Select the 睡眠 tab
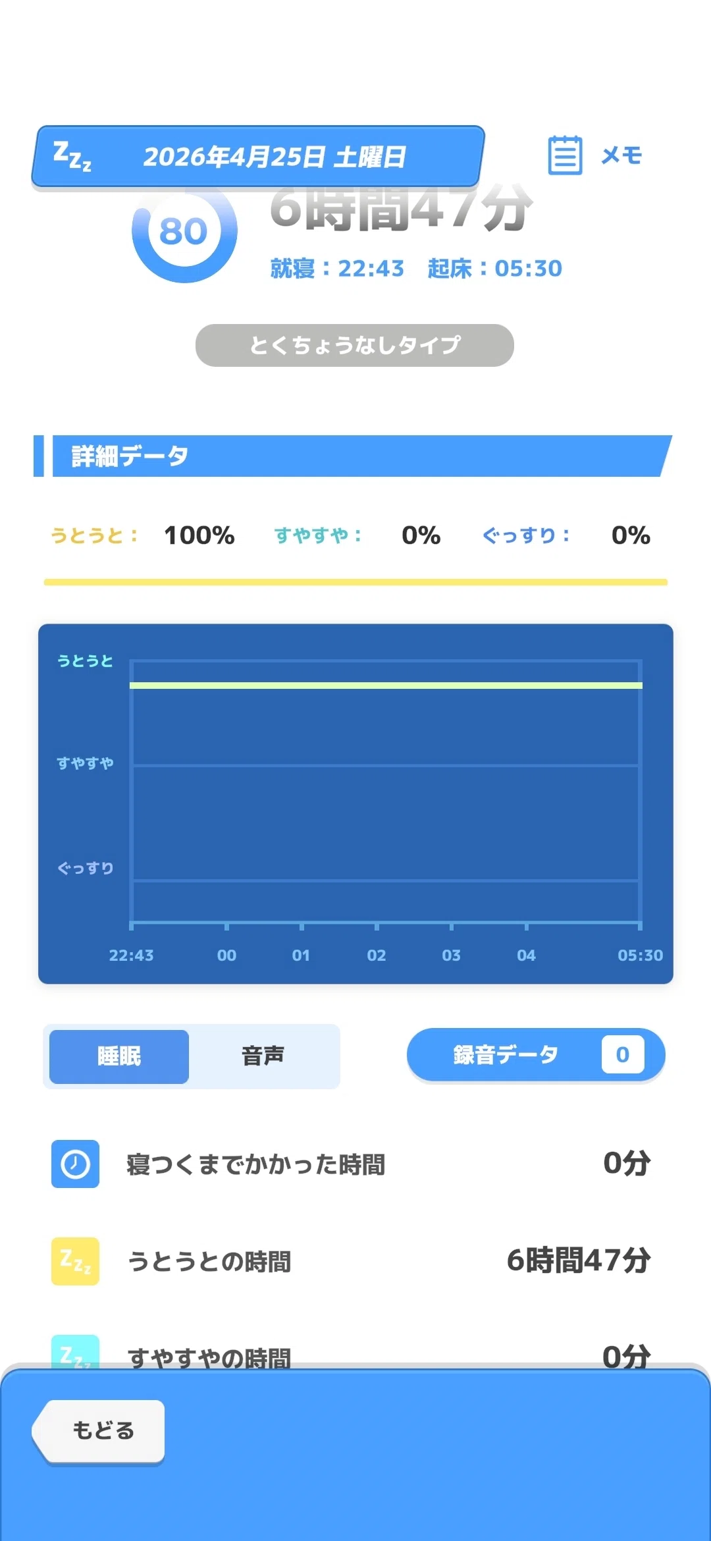 point(119,1056)
